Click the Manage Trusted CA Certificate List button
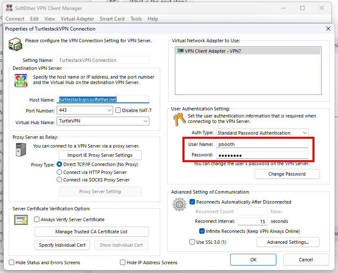Viewport: 338px width, 273px height. point(91,232)
